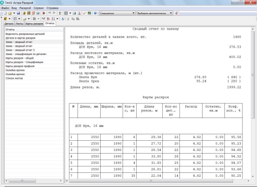Viewport: 257px width, 187px height.
Task: Open the Смешанное dropdown
Action: [133, 13]
